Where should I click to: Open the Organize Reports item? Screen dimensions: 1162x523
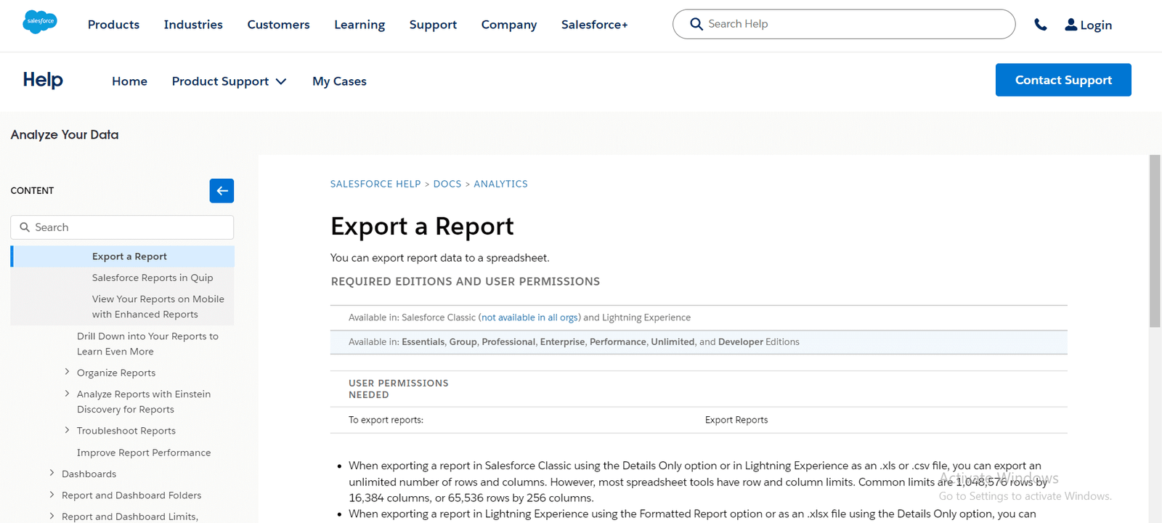pyautogui.click(x=116, y=373)
